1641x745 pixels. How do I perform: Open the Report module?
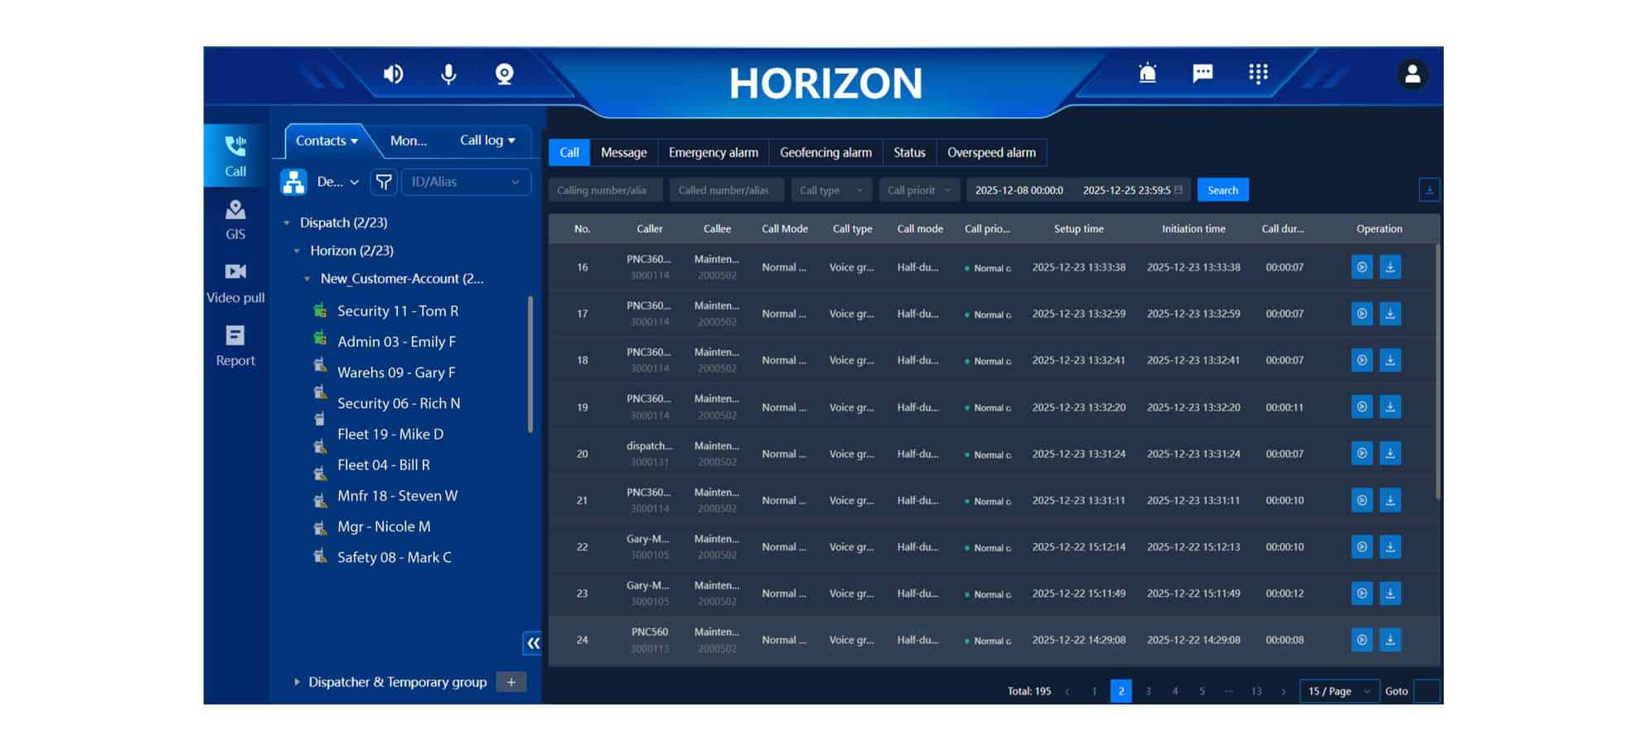tap(235, 346)
